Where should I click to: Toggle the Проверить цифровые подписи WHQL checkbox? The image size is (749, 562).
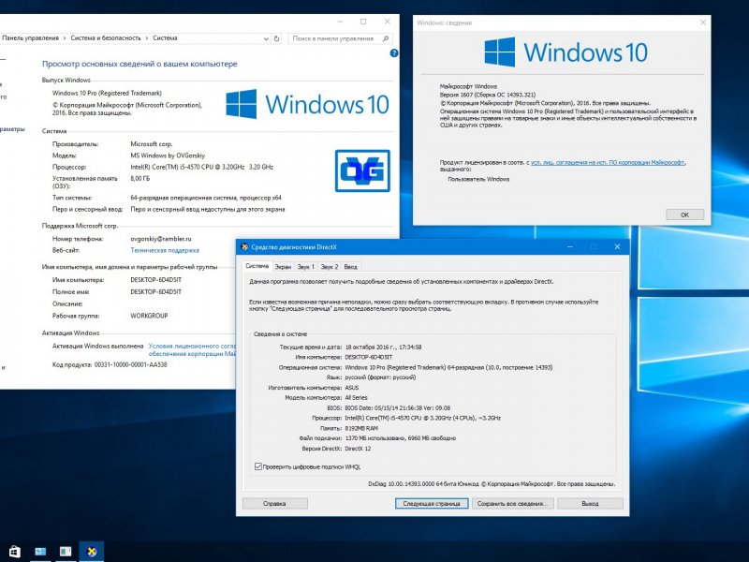[x=258, y=466]
